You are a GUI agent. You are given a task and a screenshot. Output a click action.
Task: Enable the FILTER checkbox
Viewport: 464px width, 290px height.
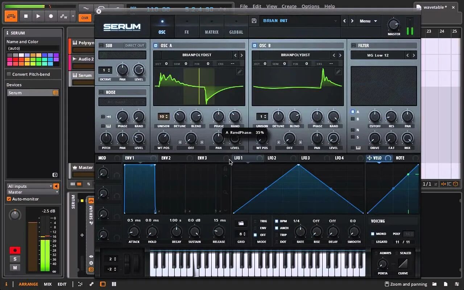coord(353,46)
